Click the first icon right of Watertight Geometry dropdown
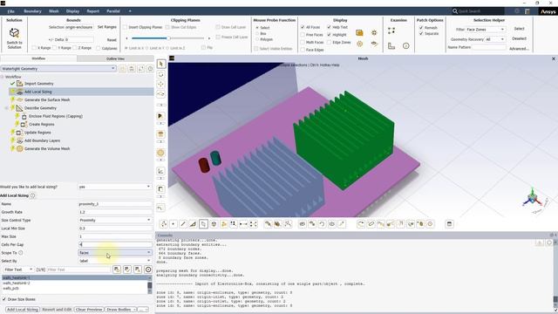This screenshot has width=558, height=314. (x=122, y=68)
